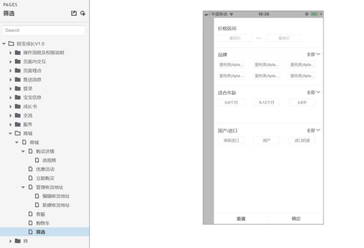Expand the 推送消息 folder arrow

pyautogui.click(x=11, y=80)
